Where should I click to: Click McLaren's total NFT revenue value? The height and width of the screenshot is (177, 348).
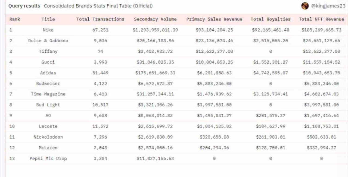click(x=321, y=148)
